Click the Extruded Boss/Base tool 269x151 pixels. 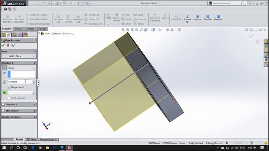(x=8, y=18)
